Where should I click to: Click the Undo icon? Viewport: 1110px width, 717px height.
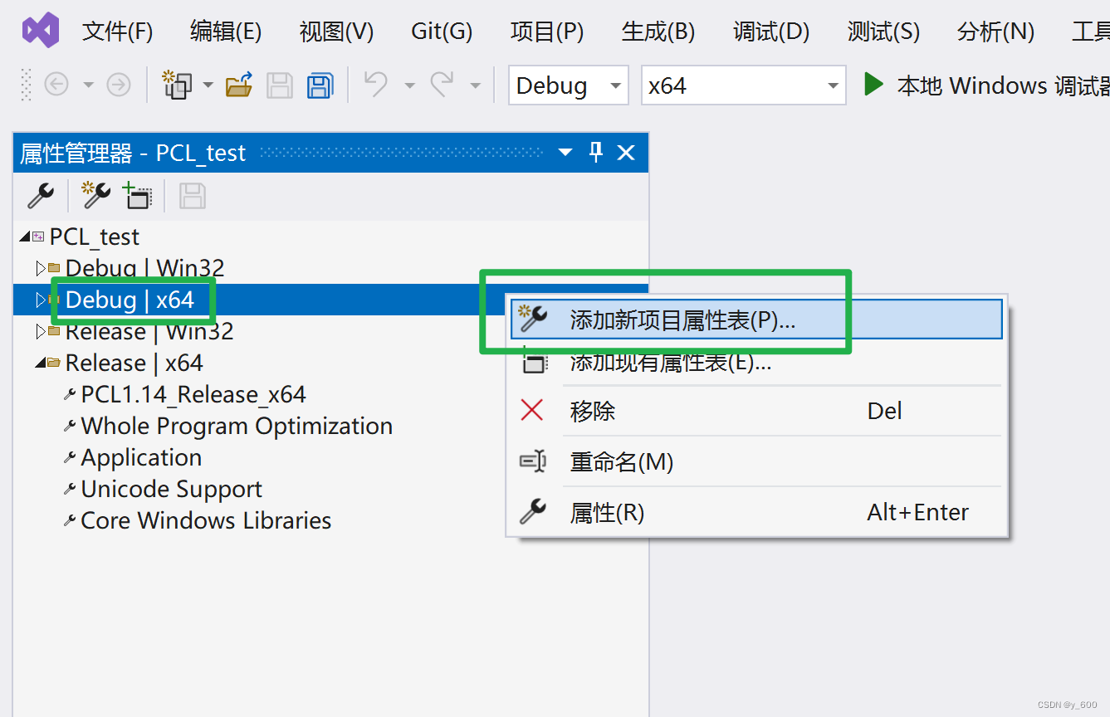(x=374, y=85)
